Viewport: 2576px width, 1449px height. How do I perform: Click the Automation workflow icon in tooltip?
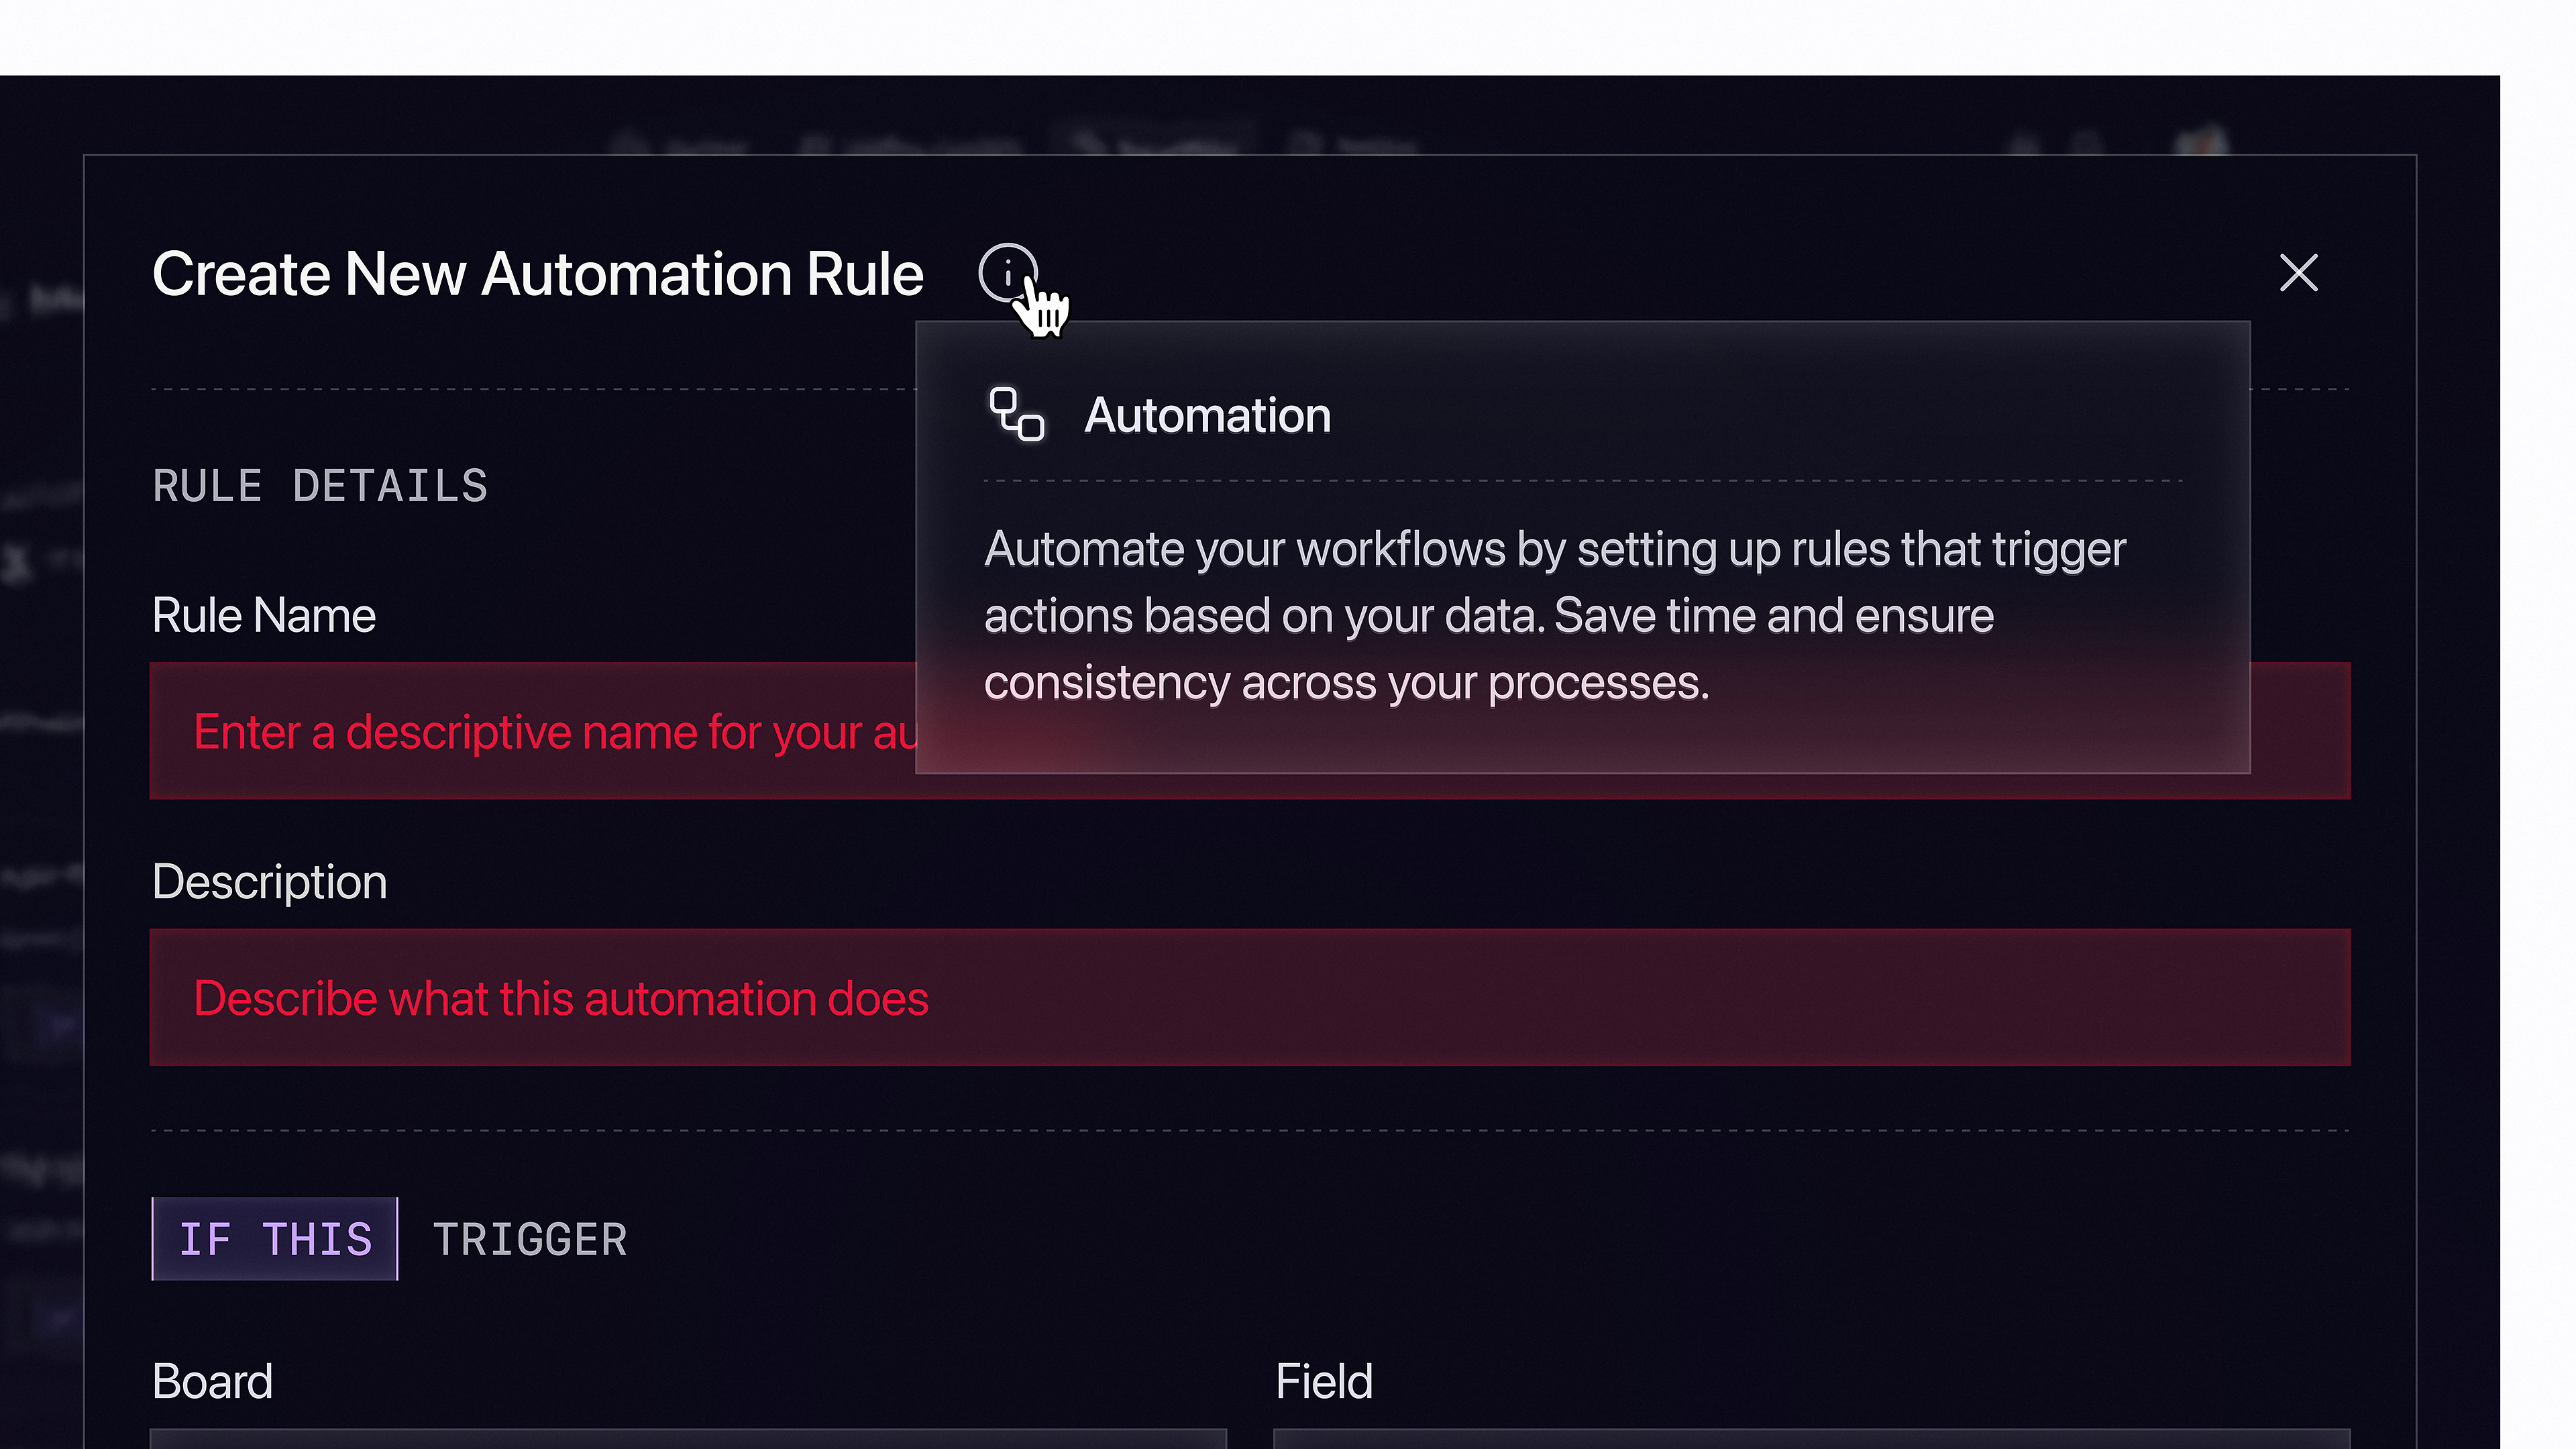(1016, 414)
